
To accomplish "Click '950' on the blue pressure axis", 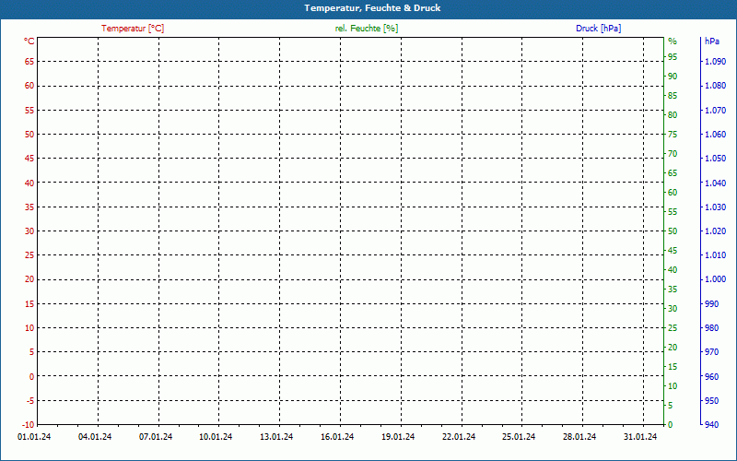I will tap(711, 401).
